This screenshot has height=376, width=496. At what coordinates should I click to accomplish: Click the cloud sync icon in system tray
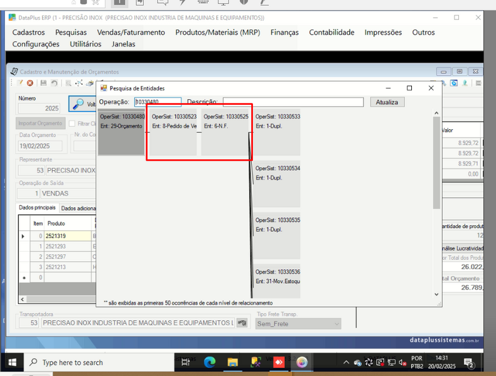pos(358,363)
